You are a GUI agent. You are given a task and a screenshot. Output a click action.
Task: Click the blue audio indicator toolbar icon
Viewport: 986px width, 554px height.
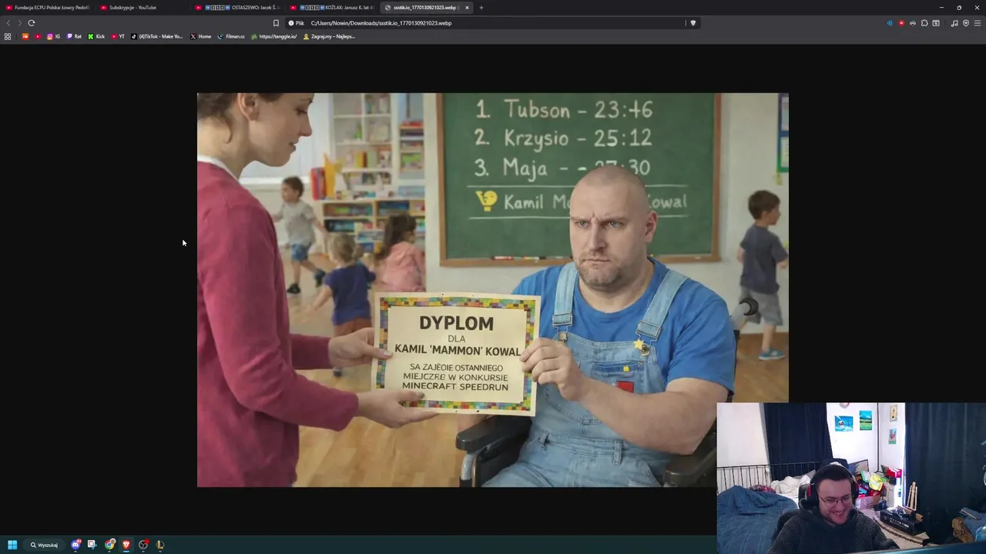point(890,23)
